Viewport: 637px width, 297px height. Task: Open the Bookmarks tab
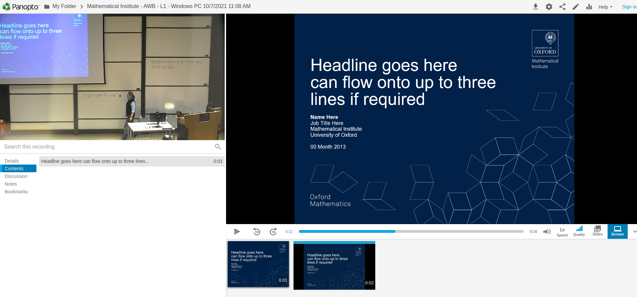coord(16,192)
